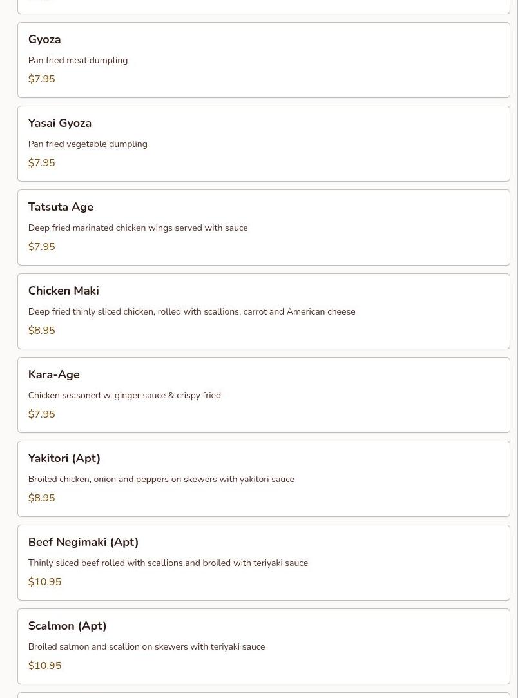Pick the Beef Negimaki (Apt) item
Viewport: 531px width, 698px height.
pos(83,542)
